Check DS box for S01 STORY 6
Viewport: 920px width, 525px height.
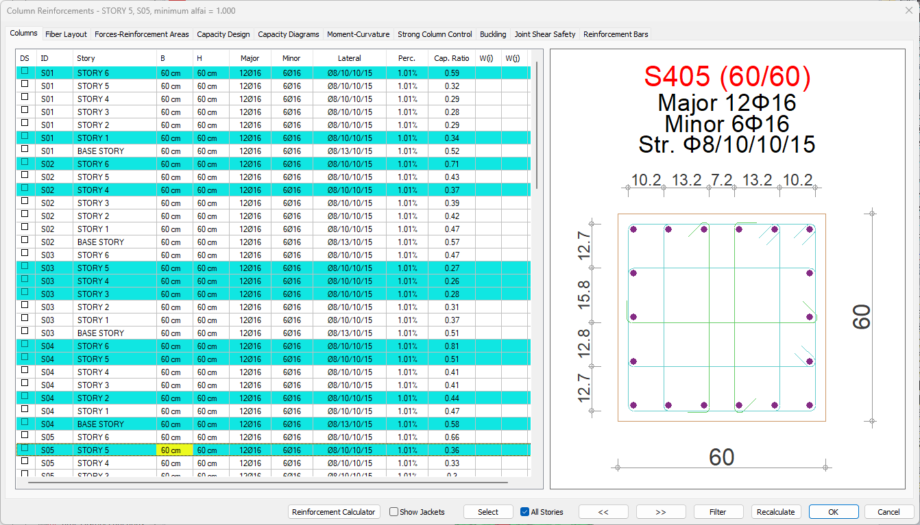pos(25,71)
